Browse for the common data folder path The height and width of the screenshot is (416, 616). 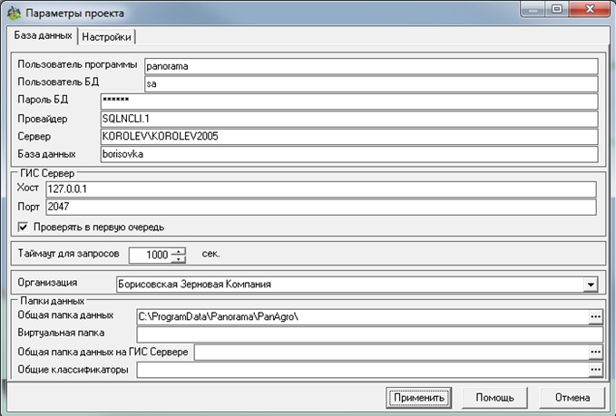pos(595,315)
